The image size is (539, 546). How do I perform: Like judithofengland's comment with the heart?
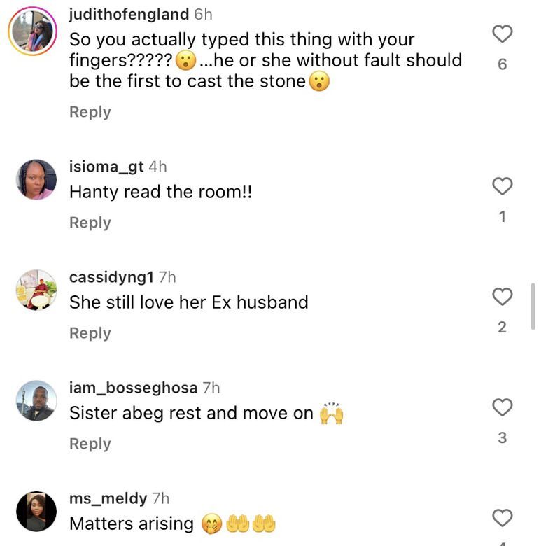503,34
